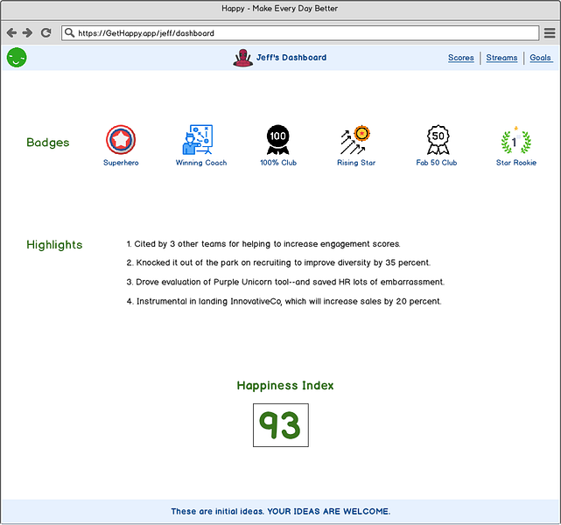Screen dimensions: 561x525
Task: Click highlight 'Knocked it out of the park'
Action: [278, 262]
